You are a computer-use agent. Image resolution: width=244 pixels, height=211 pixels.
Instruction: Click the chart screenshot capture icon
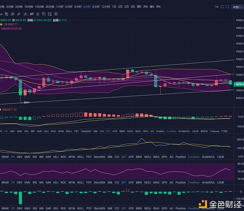point(50,14)
